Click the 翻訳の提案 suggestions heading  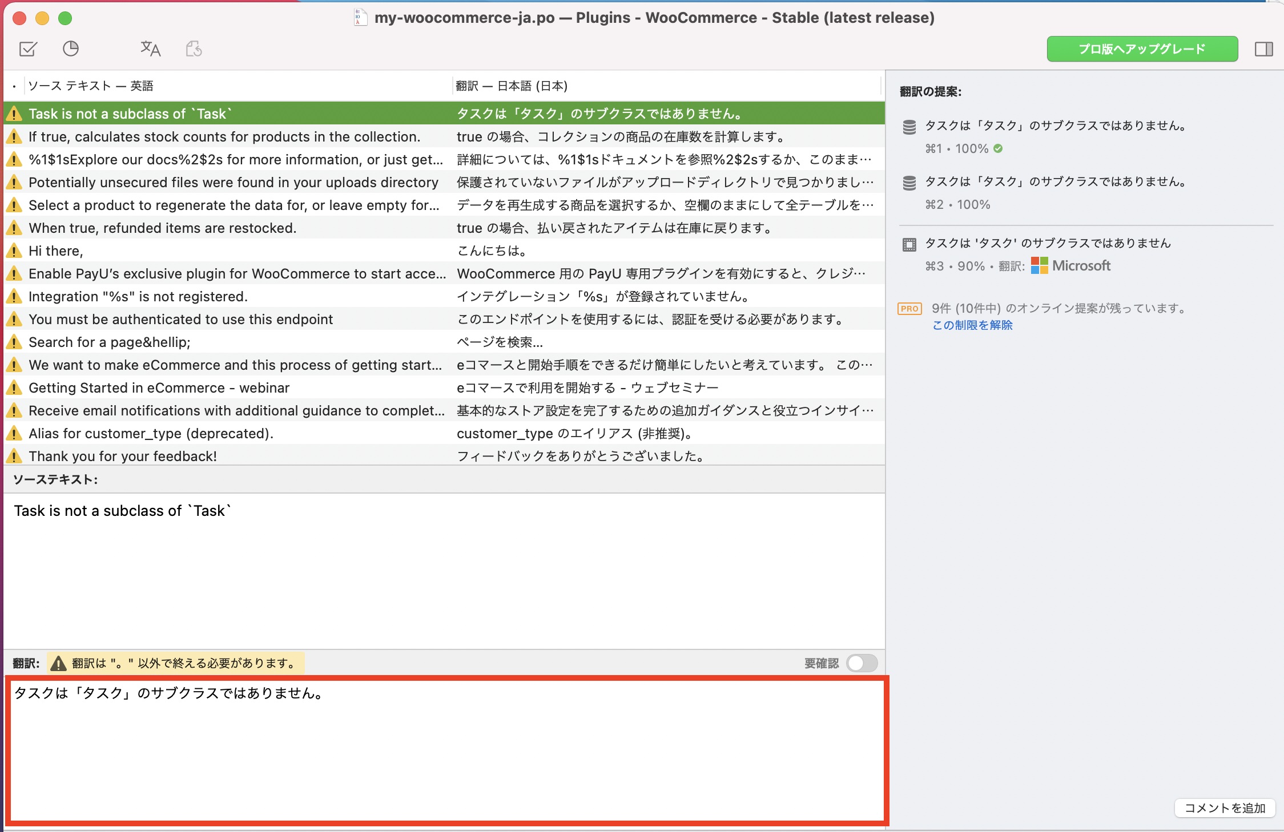pos(931,91)
